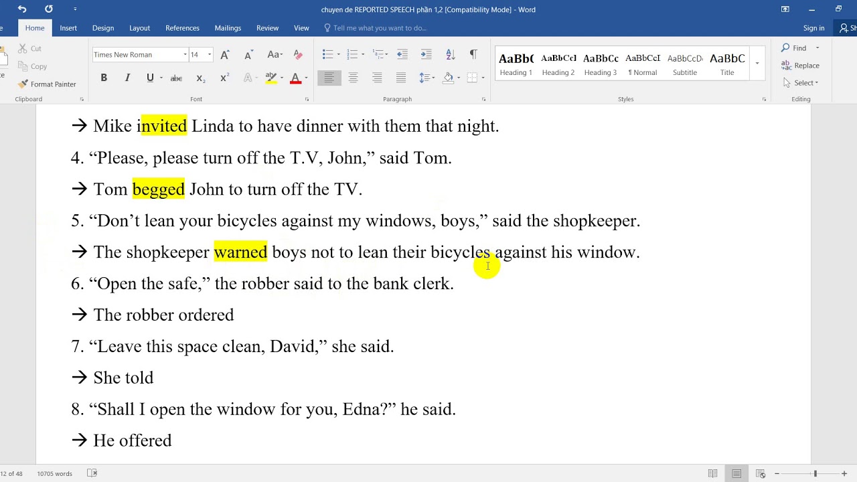Switch to the Insert tab
The height and width of the screenshot is (482, 857).
(x=68, y=28)
